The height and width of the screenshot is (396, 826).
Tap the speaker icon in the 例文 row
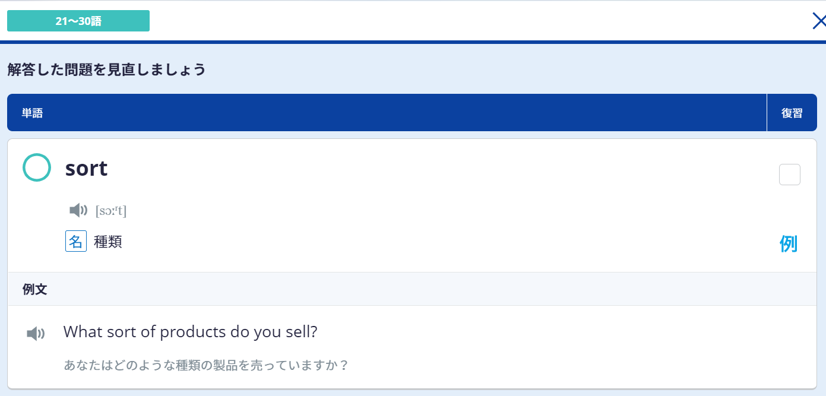click(x=36, y=333)
